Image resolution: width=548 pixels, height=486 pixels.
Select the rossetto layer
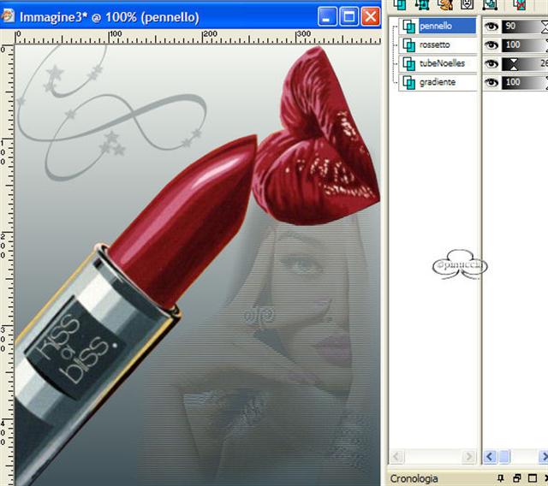tap(435, 45)
